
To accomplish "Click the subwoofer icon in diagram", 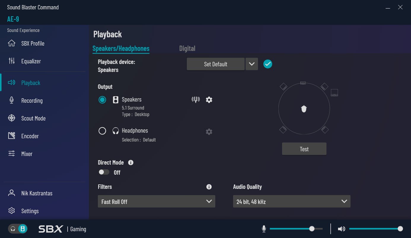I will (334, 92).
